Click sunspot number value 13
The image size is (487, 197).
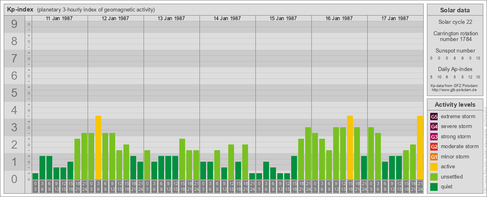click(x=478, y=58)
